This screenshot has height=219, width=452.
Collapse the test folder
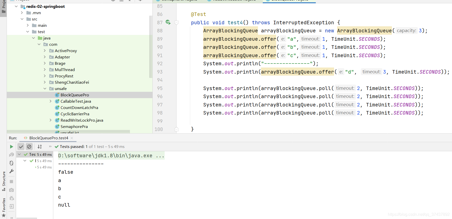point(28,32)
